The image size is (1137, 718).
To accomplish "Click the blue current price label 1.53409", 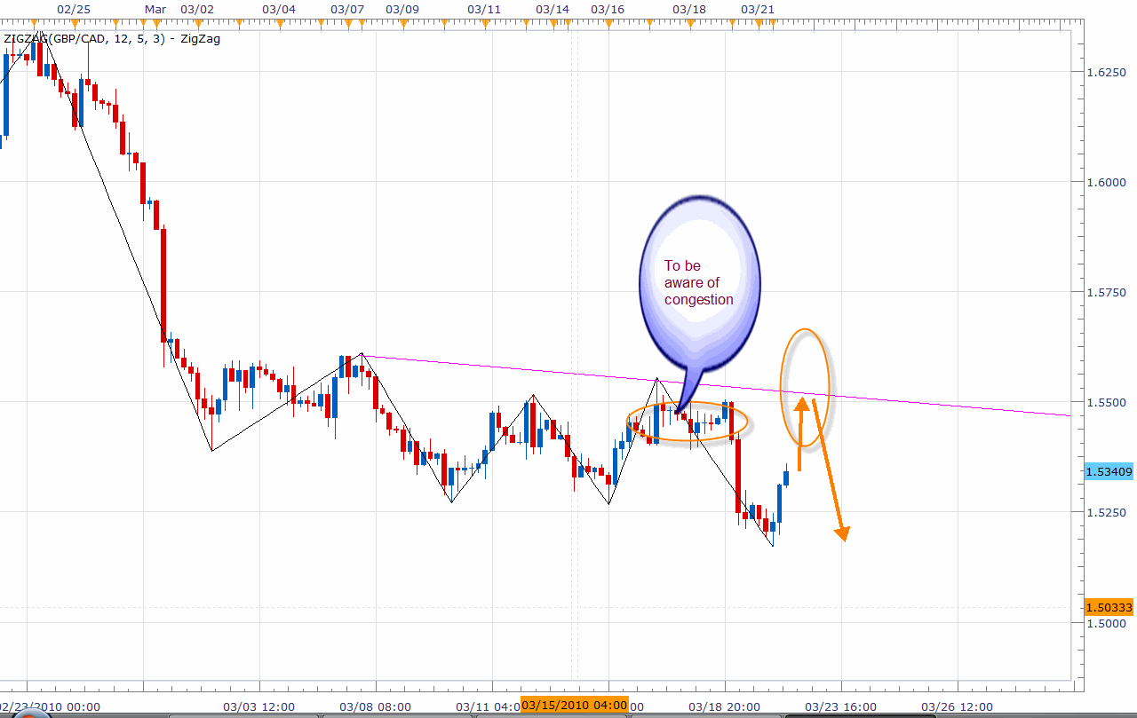I will point(1109,472).
